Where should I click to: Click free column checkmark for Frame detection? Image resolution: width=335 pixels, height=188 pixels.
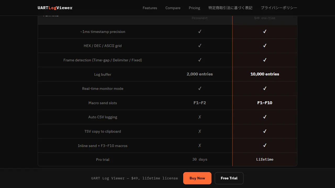(x=200, y=60)
